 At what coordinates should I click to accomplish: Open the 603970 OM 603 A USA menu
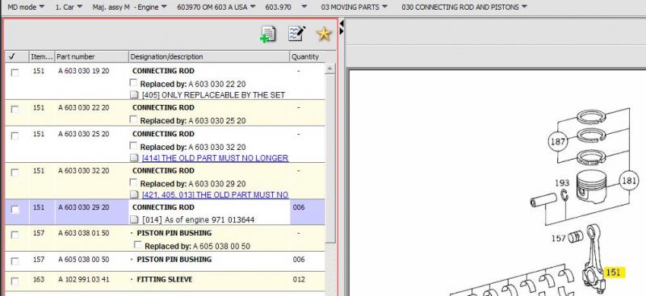216,7
